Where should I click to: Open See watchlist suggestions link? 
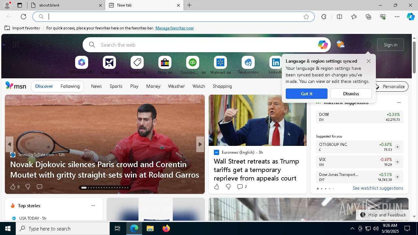[378, 188]
